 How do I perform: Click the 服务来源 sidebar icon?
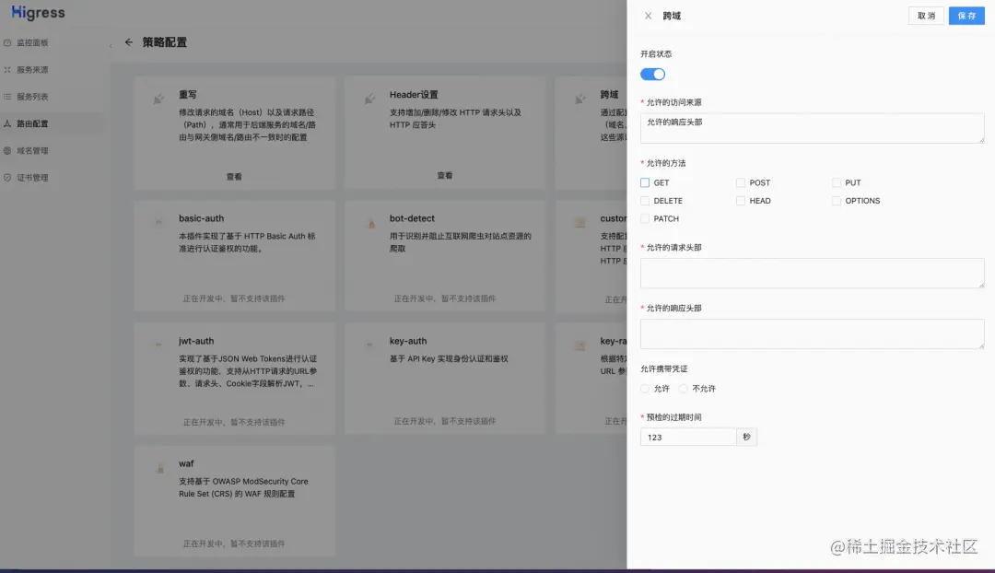7,70
